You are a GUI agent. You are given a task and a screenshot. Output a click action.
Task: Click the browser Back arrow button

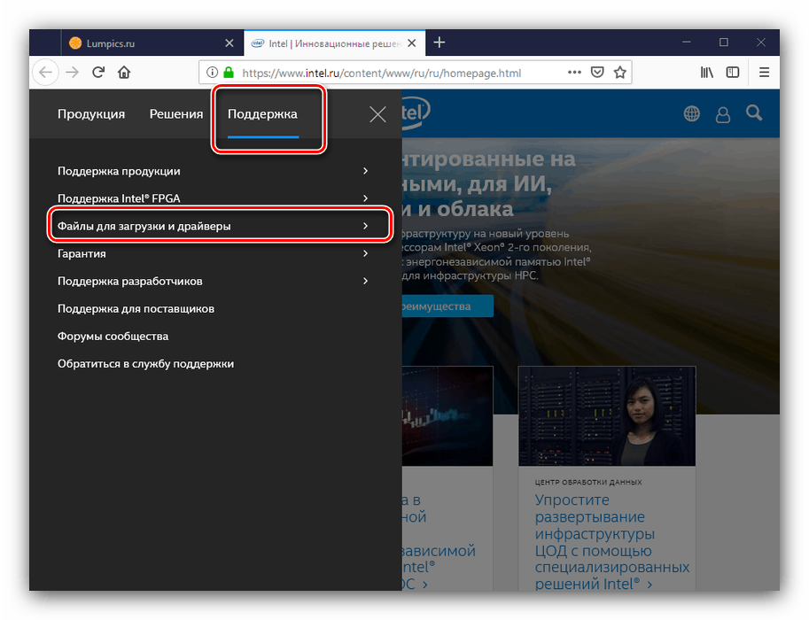tap(45, 73)
